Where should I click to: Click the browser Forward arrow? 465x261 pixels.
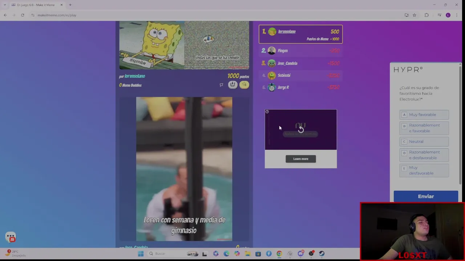click(14, 15)
